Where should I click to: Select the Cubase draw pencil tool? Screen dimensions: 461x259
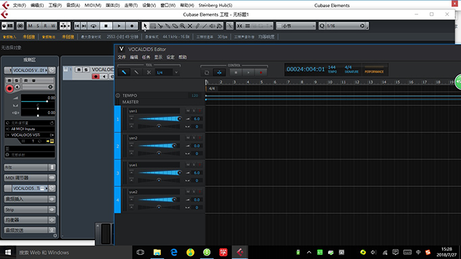[x=197, y=26]
